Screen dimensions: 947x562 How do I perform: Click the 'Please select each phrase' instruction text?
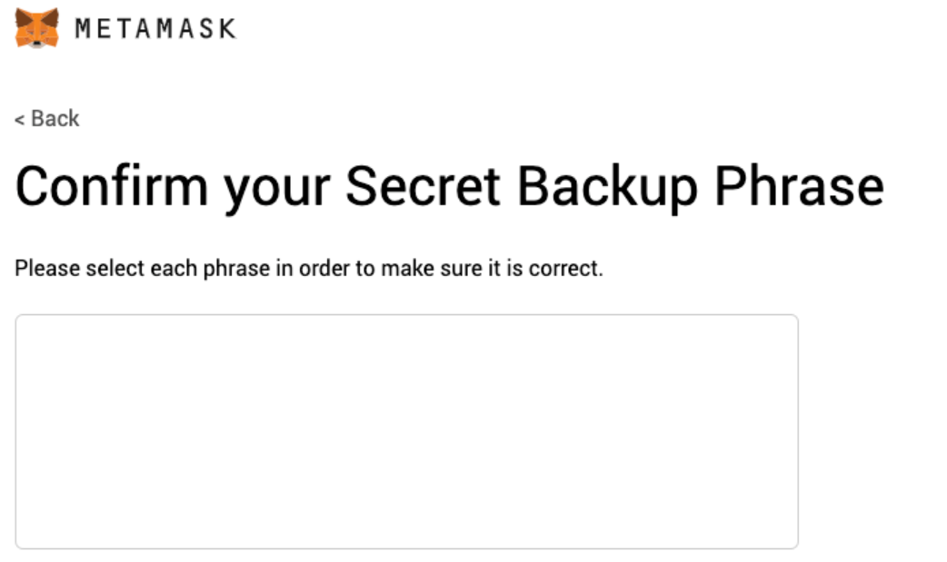(309, 268)
